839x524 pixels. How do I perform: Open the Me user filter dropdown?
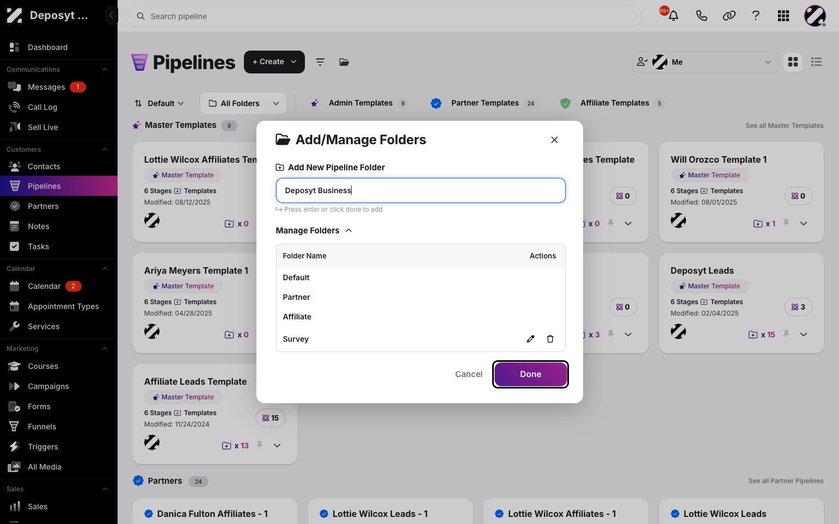pyautogui.click(x=706, y=62)
